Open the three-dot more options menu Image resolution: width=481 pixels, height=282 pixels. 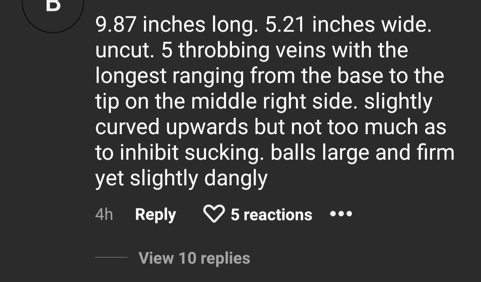341,214
